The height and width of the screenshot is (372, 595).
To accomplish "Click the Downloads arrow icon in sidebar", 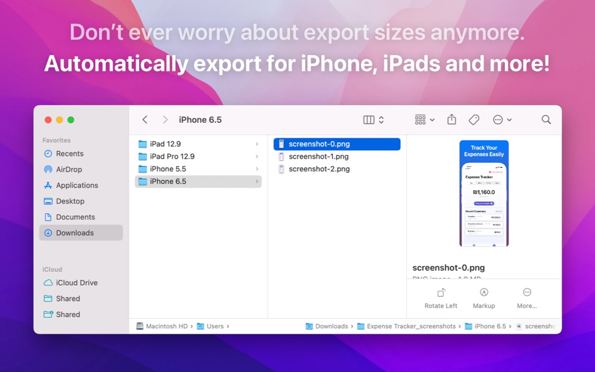I will point(48,233).
